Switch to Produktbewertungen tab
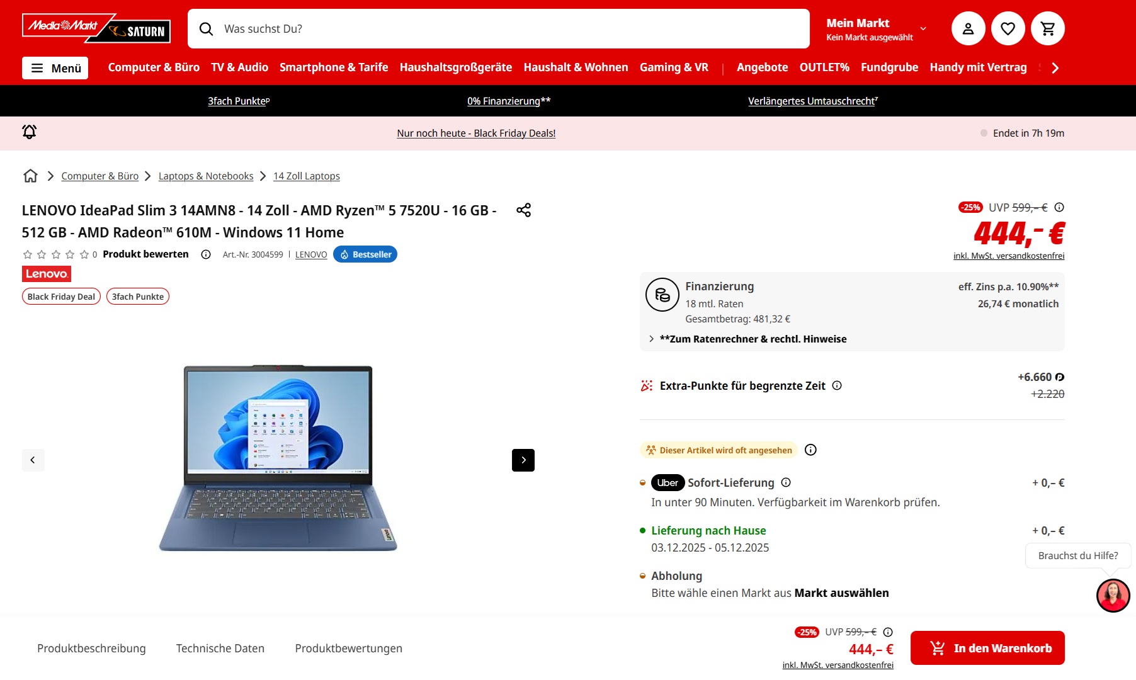1136x680 pixels. click(348, 648)
